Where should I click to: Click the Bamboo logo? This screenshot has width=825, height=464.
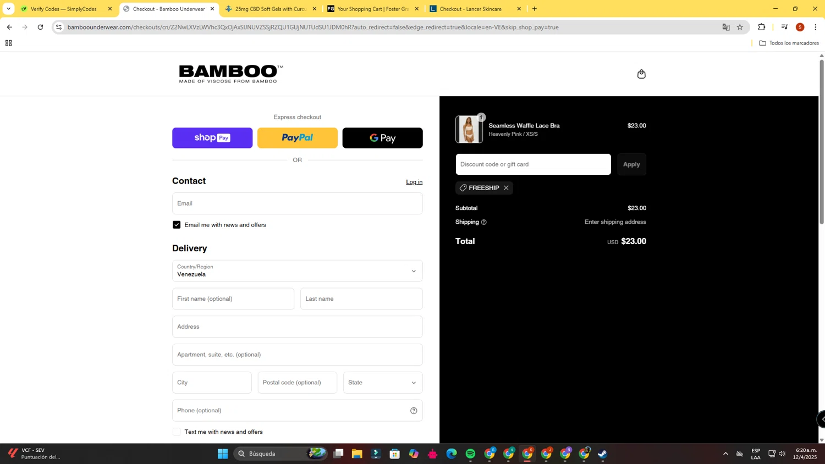click(231, 74)
